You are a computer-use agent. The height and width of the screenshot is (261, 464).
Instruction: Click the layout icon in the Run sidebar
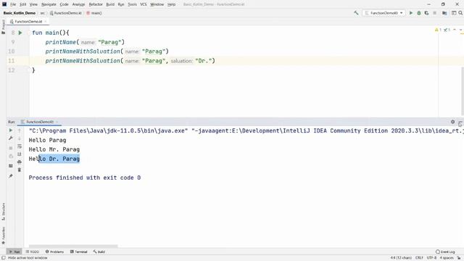[x=11, y=166]
